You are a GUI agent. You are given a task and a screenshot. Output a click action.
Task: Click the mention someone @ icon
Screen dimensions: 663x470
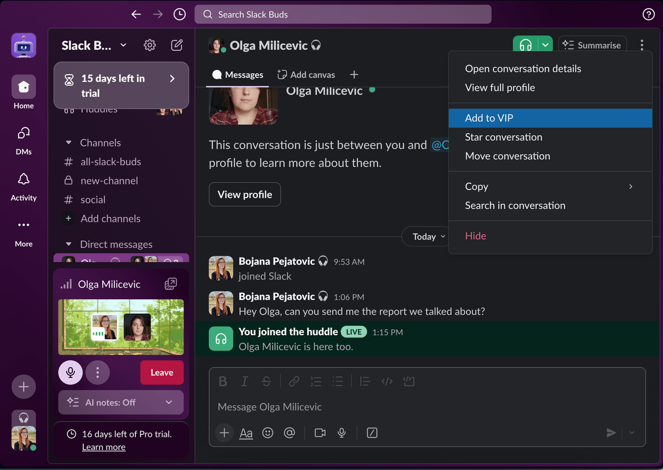click(x=290, y=433)
